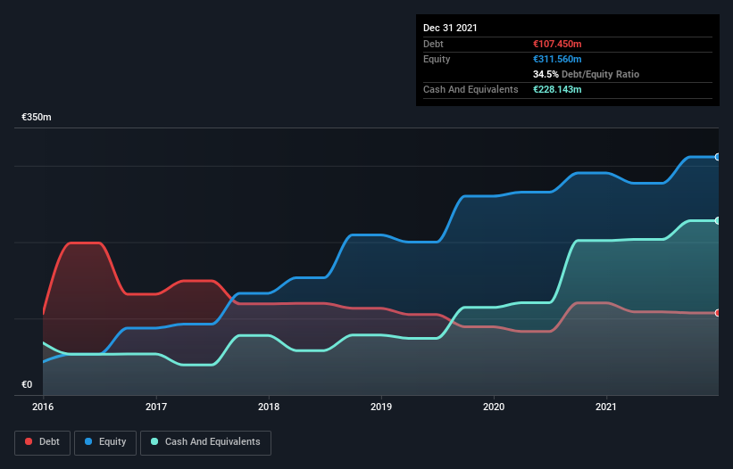Image resolution: width=733 pixels, height=469 pixels.
Task: Click the 2018 x-axis label
Action: pyautogui.click(x=269, y=407)
